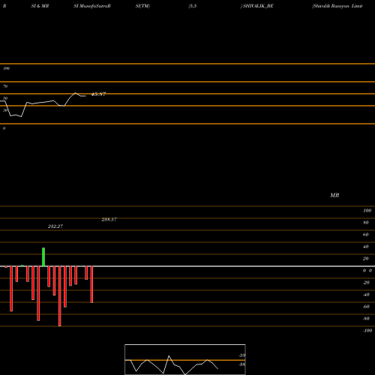375x375 pixels.
Task: Click the -100 axis label on MR panel
Action: coord(367,331)
